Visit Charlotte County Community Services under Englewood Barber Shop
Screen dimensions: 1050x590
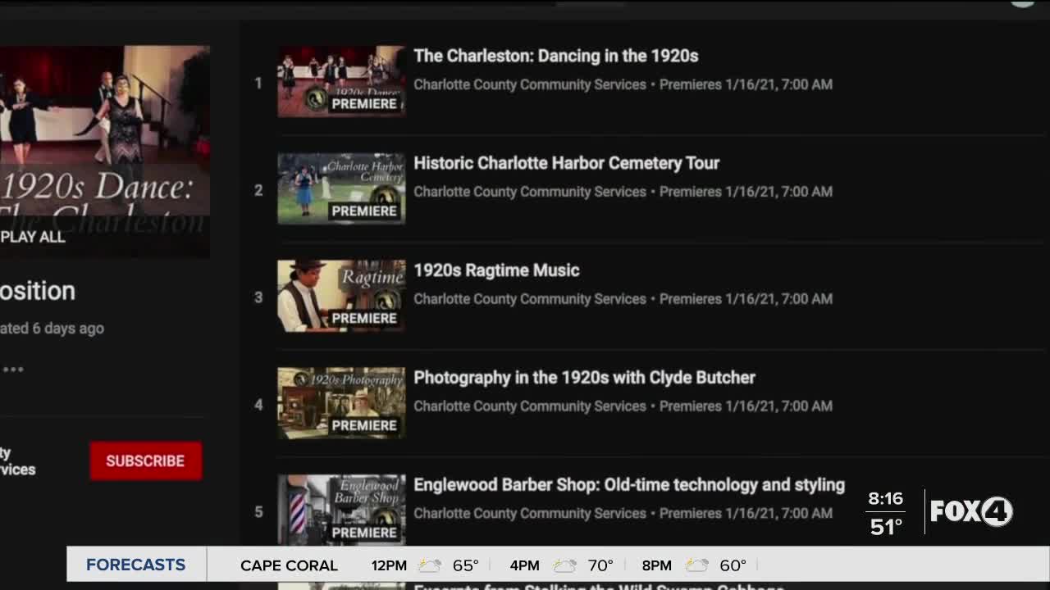[x=530, y=514]
